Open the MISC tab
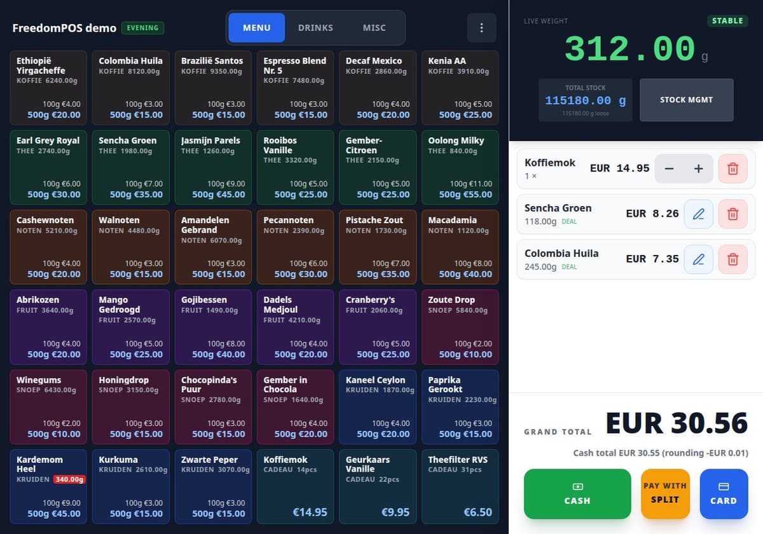This screenshot has height=534, width=763. tap(375, 28)
